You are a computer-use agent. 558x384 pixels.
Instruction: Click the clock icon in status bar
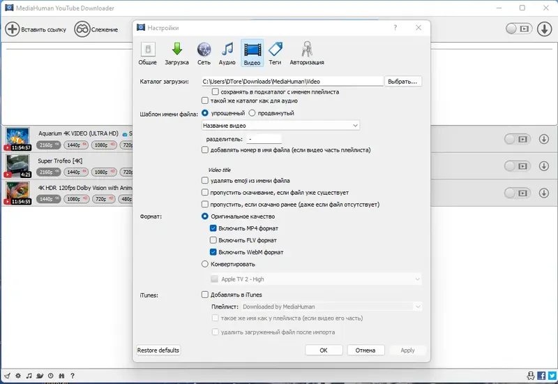point(50,376)
